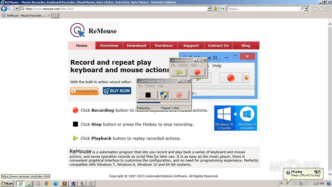Open the recent pages dropdown arrow
Viewport: 332px width, 187px height.
17,9
